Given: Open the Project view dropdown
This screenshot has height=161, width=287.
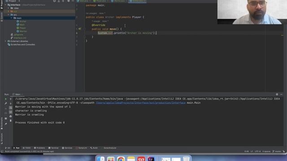Looking at the screenshot, I should tap(19, 1).
